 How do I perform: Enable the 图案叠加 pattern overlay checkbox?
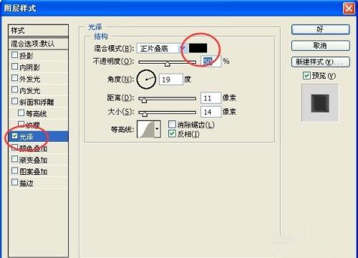click(x=14, y=171)
